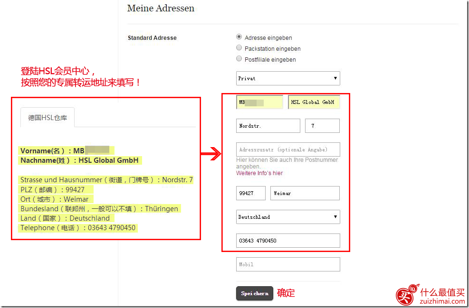Screen dimensions: 469x308
Task: Click the postal code field 99427
Action: tap(250, 193)
